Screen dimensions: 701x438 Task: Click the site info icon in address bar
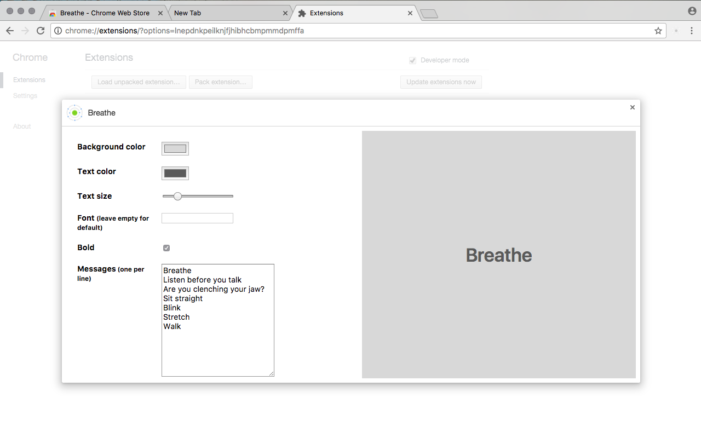58,31
